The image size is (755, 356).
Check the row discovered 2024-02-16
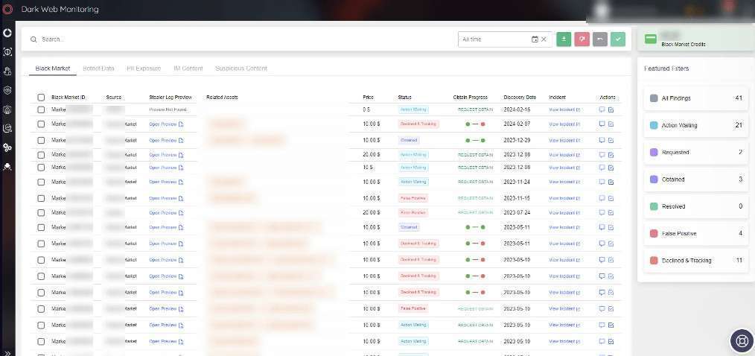(x=41, y=109)
